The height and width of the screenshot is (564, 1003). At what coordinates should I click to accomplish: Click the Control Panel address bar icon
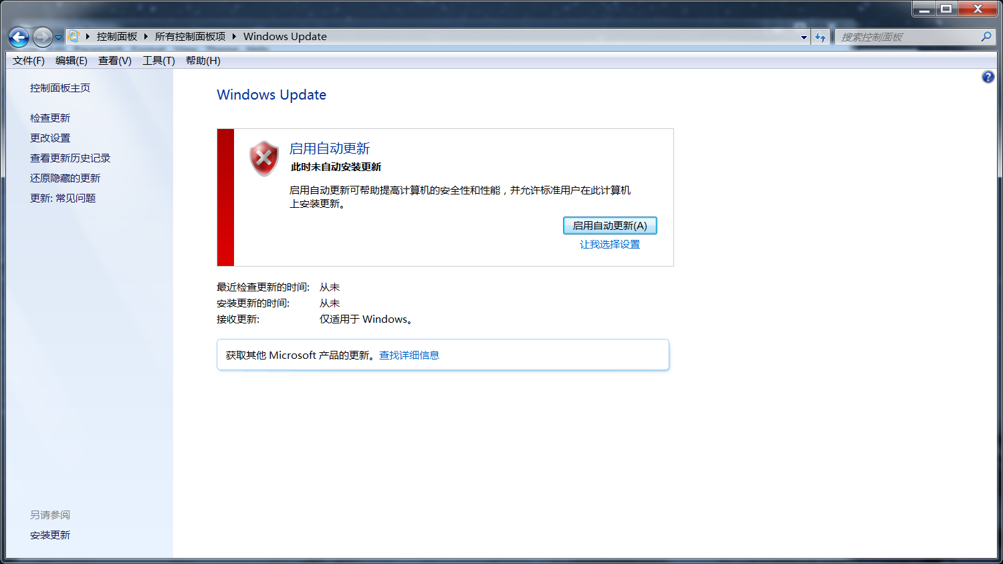[74, 36]
